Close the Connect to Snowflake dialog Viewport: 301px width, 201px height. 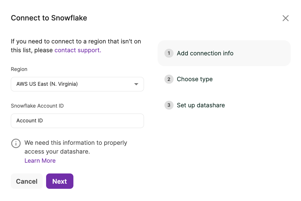pos(285,18)
